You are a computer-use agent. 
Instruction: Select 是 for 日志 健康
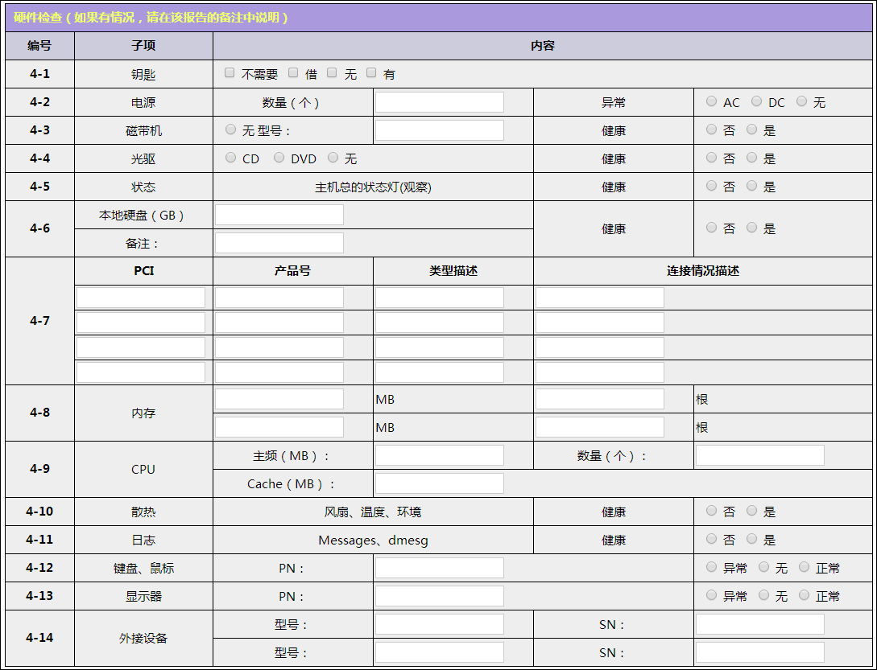pyautogui.click(x=751, y=539)
